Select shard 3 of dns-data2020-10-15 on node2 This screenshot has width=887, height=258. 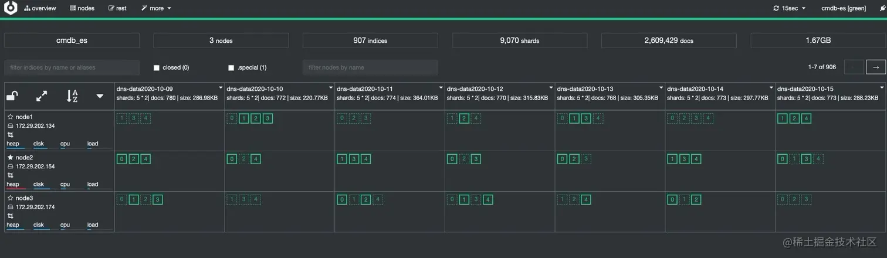pyautogui.click(x=807, y=159)
